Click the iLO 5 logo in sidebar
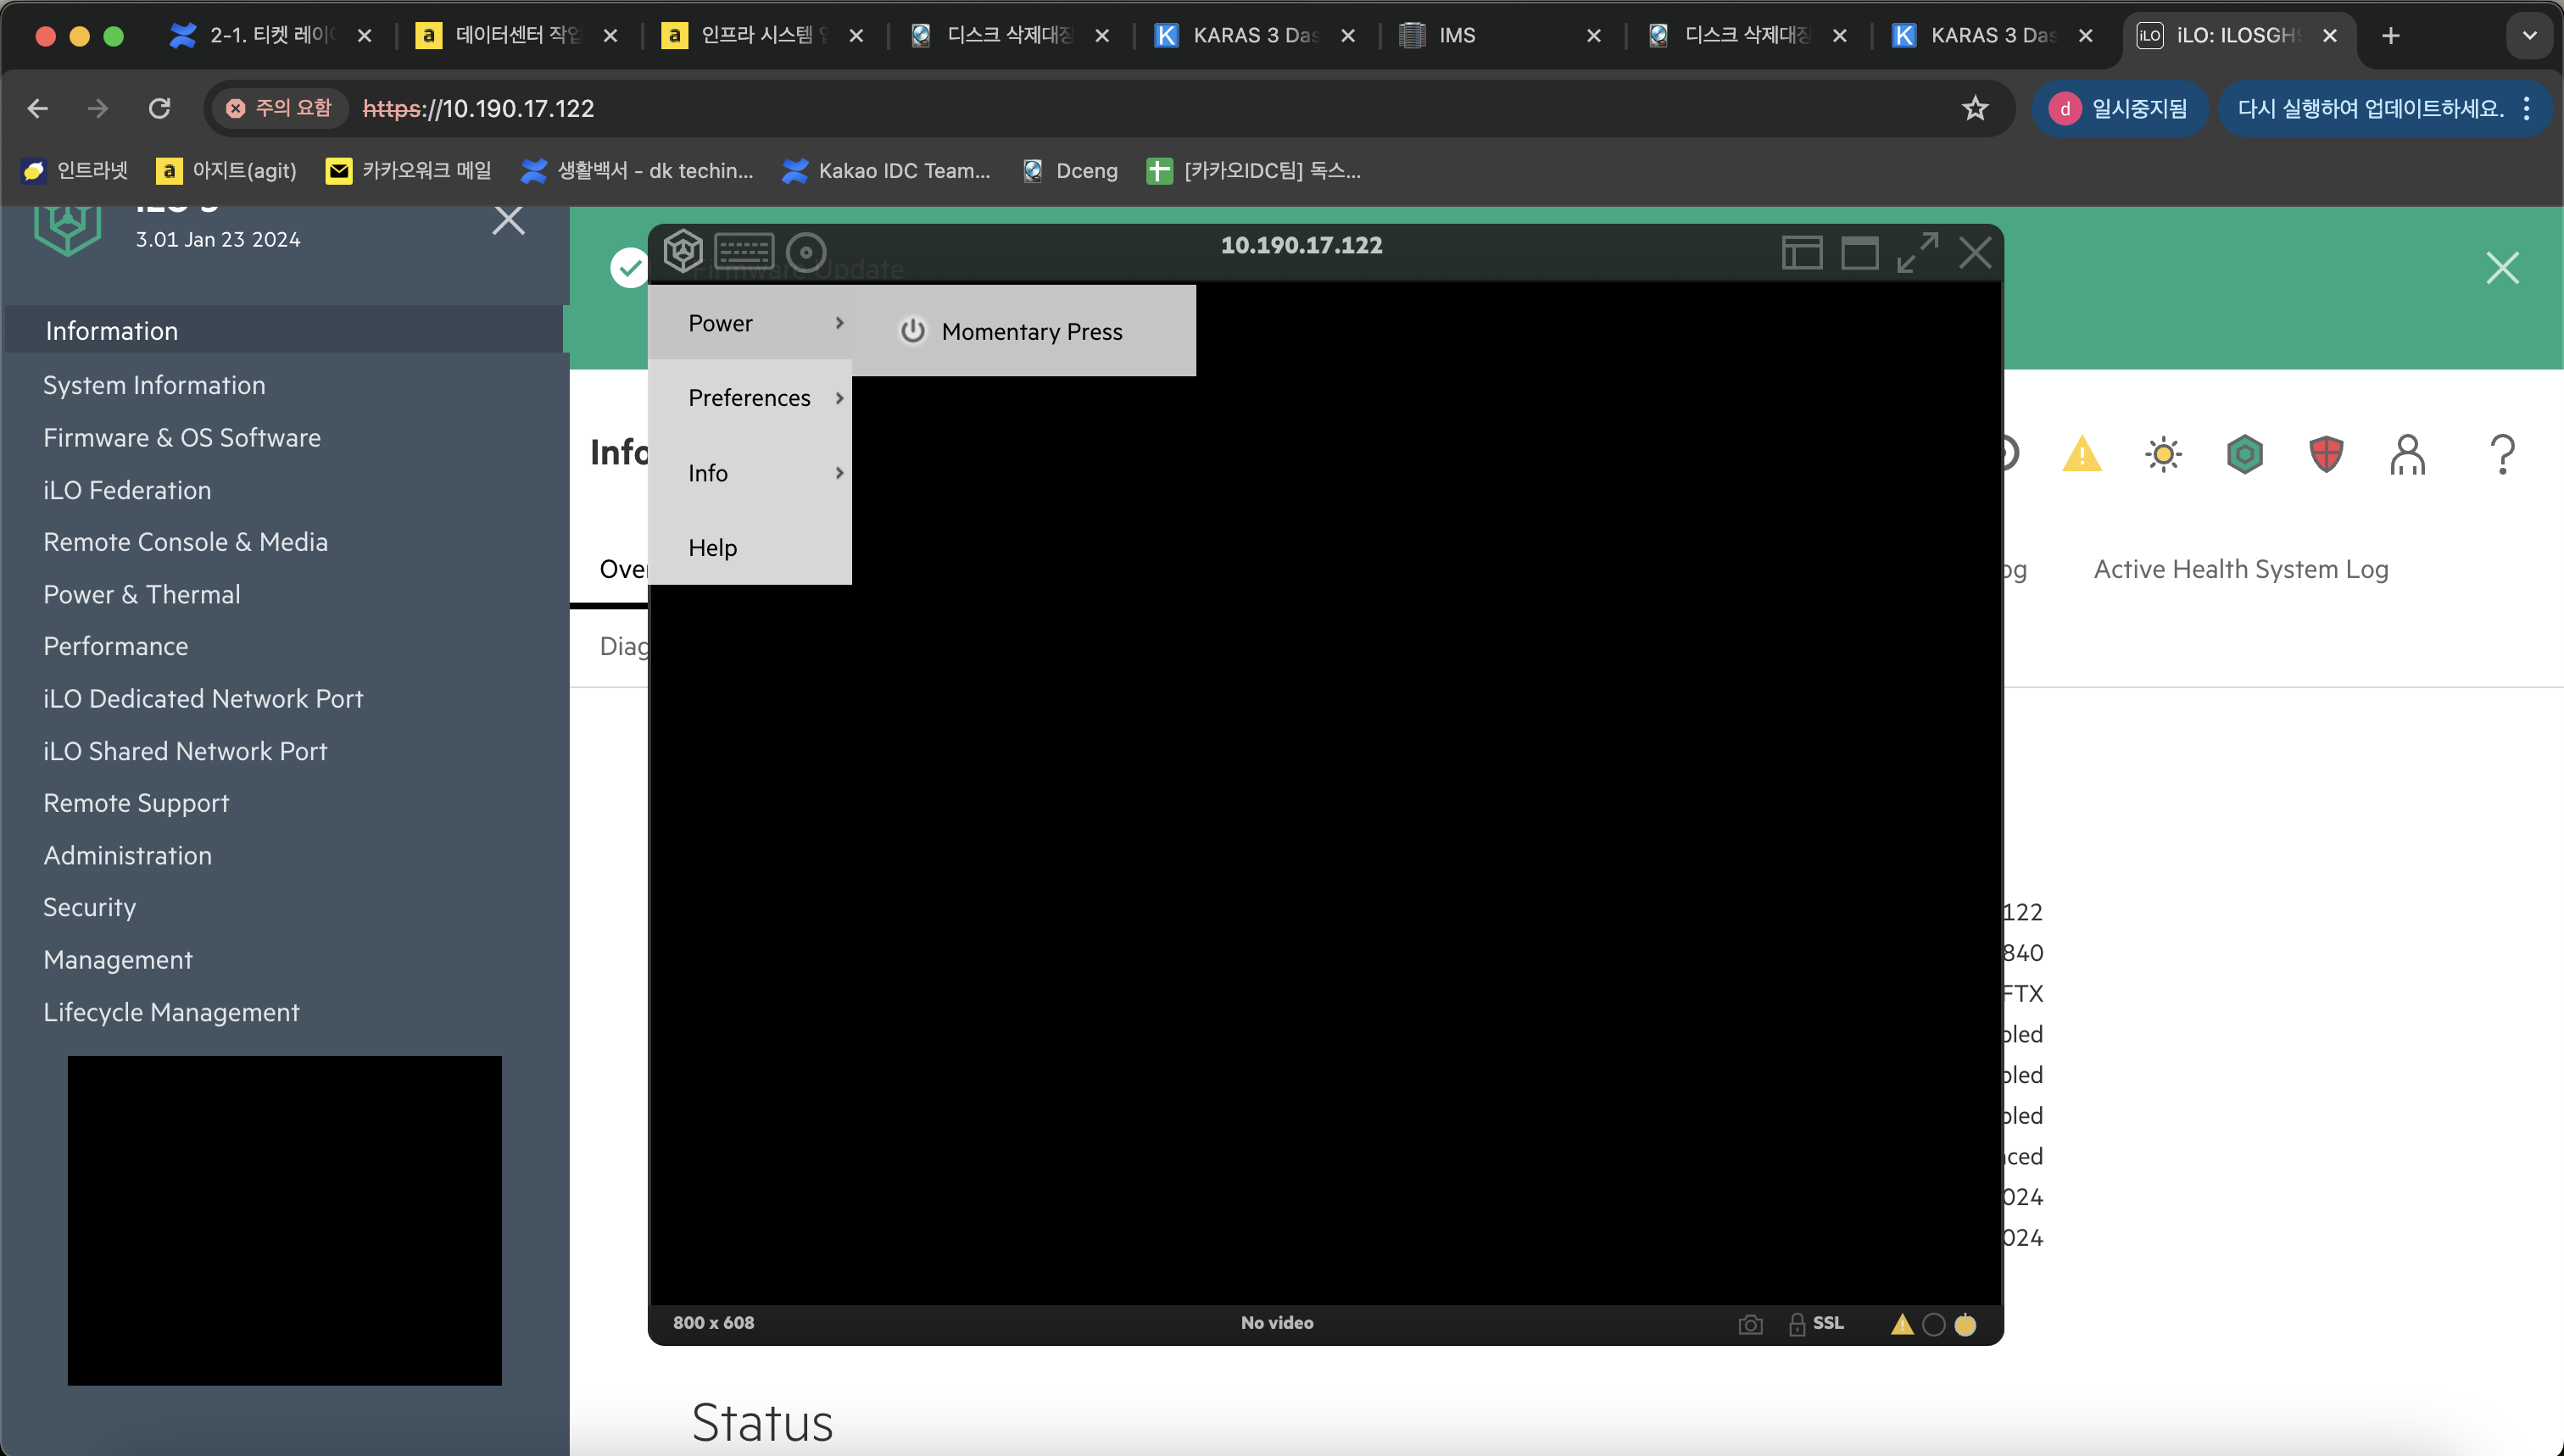Image resolution: width=2564 pixels, height=1456 pixels. pyautogui.click(x=67, y=230)
